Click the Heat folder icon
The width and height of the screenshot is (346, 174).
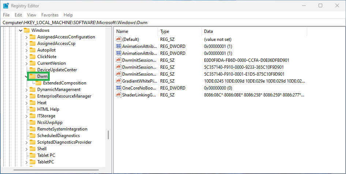[x=33, y=103]
